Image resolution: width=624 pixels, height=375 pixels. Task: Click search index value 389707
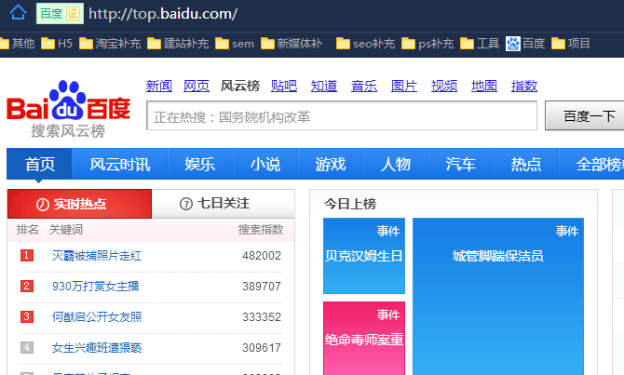click(x=262, y=286)
